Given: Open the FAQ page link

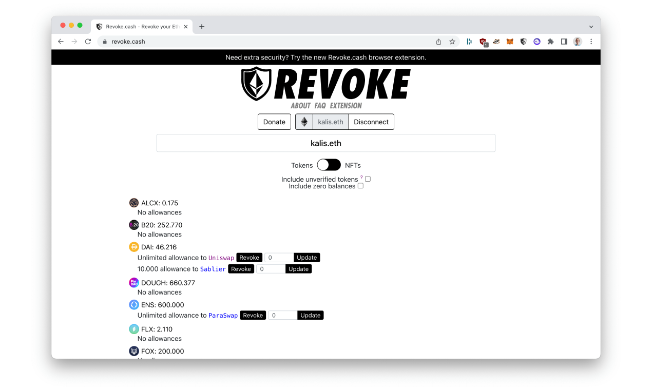Looking at the screenshot, I should tap(320, 106).
